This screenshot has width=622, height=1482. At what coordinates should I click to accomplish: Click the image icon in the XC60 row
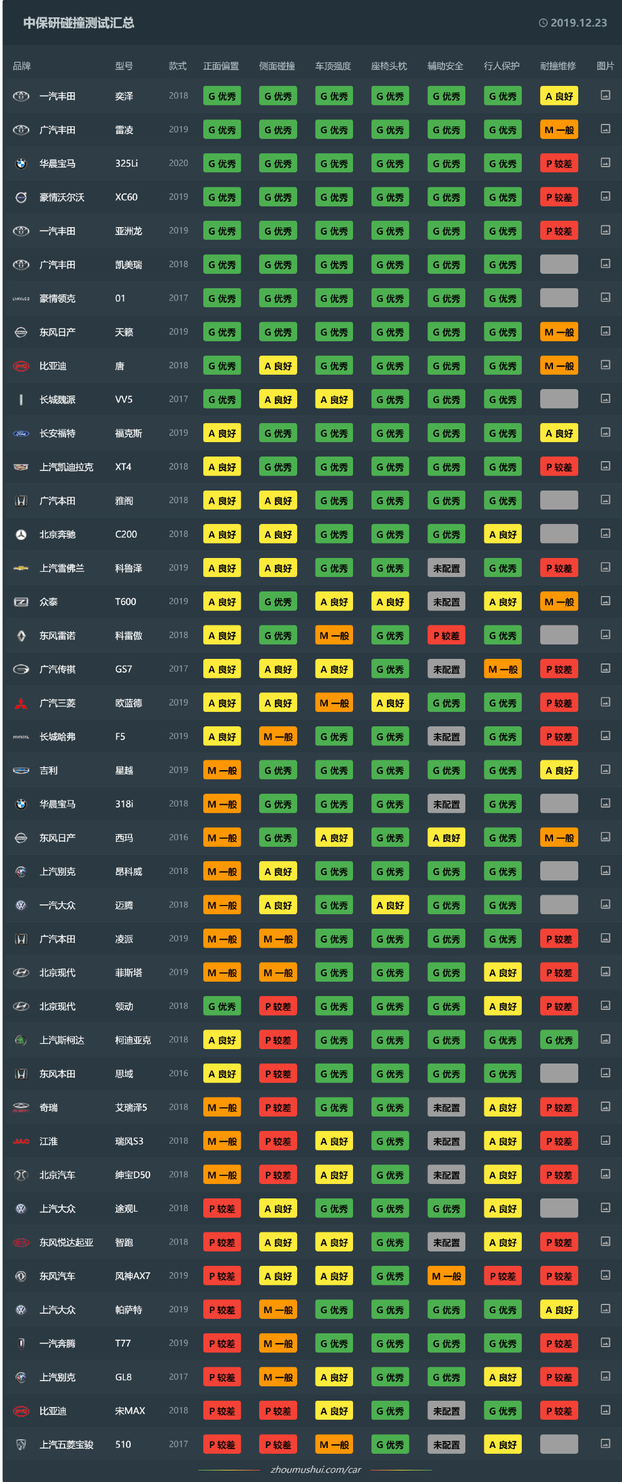tap(605, 196)
